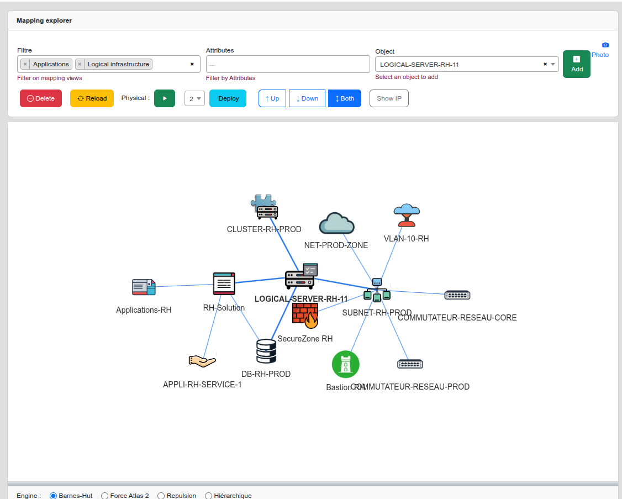The height and width of the screenshot is (499, 622).
Task: Select the SecureZone RH firewall icon
Action: click(x=305, y=316)
